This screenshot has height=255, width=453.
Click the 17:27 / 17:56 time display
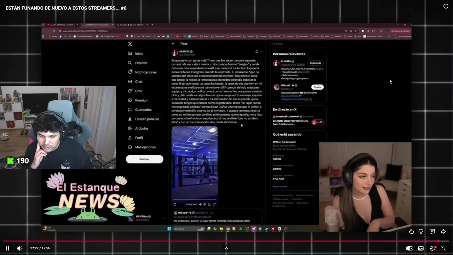(x=40, y=248)
